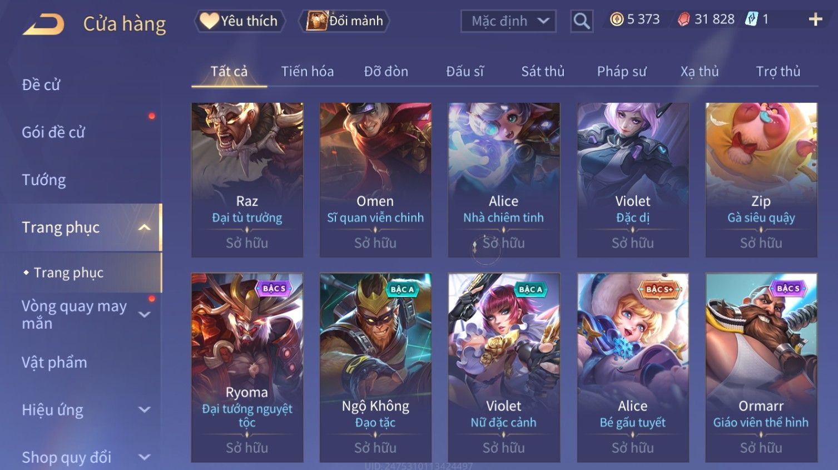Select the Sát thủ tab

tap(543, 72)
